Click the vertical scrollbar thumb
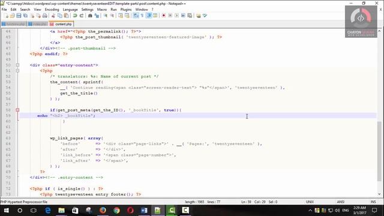Screen dimensions: 384x216 pyautogui.click(x=379, y=151)
